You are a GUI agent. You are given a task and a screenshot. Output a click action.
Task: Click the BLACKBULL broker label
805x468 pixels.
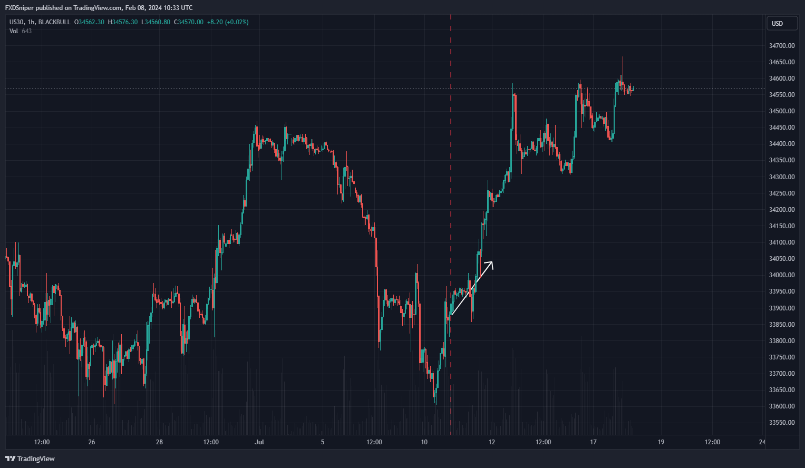pyautogui.click(x=54, y=22)
